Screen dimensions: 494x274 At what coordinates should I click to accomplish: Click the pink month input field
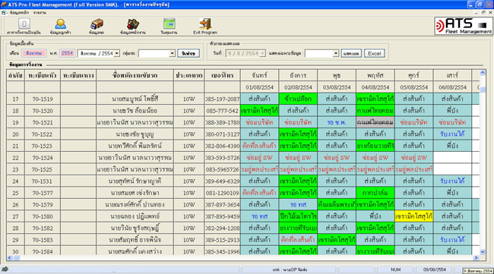pos(34,53)
